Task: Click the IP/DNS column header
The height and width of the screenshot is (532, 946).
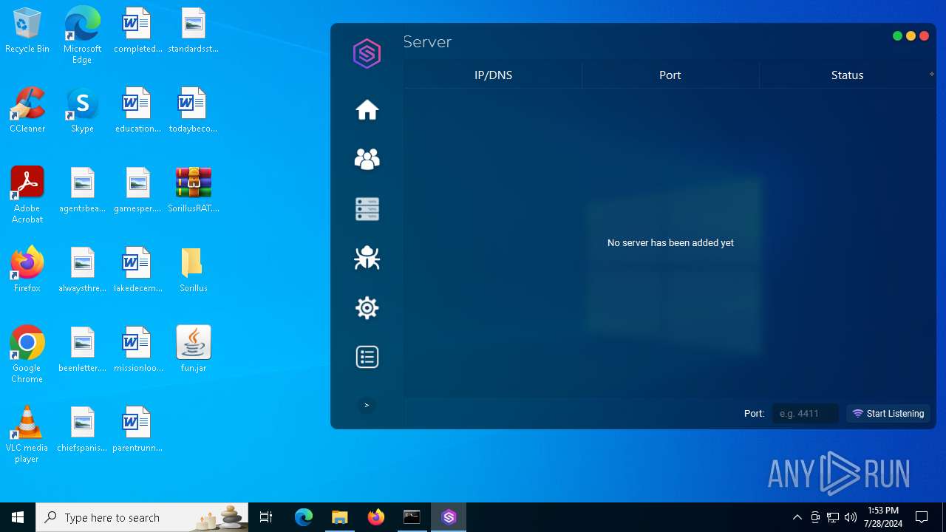Action: [x=493, y=75]
